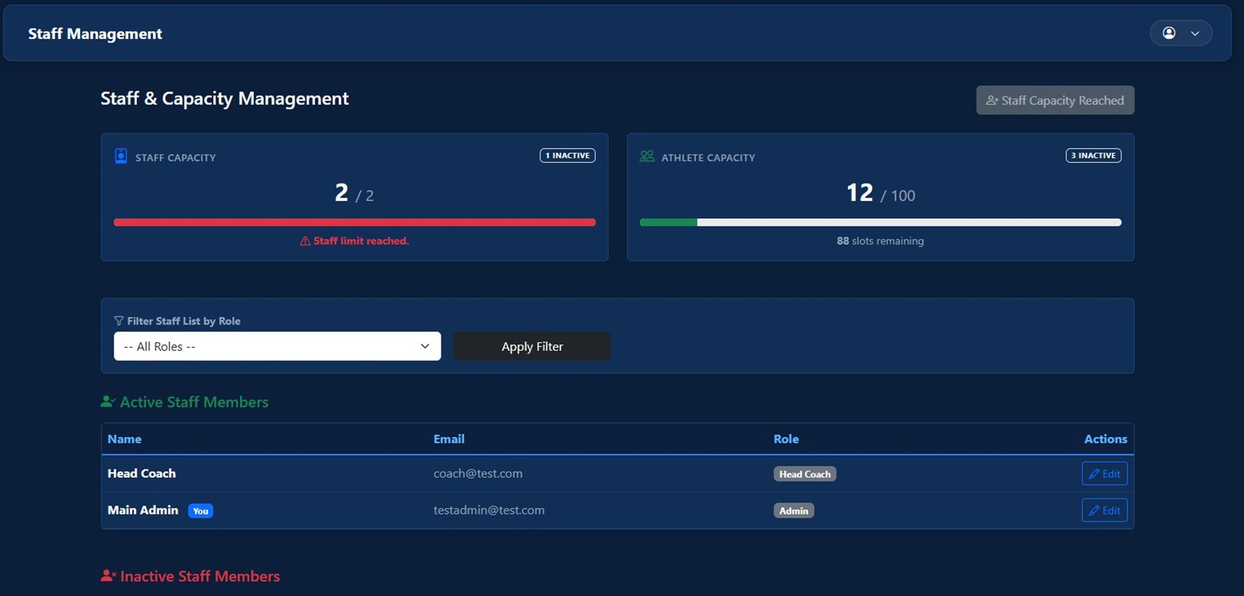Click the 3 INACTIVE badge on Athlete Capacity card
The width and height of the screenshot is (1244, 596).
[x=1093, y=155]
